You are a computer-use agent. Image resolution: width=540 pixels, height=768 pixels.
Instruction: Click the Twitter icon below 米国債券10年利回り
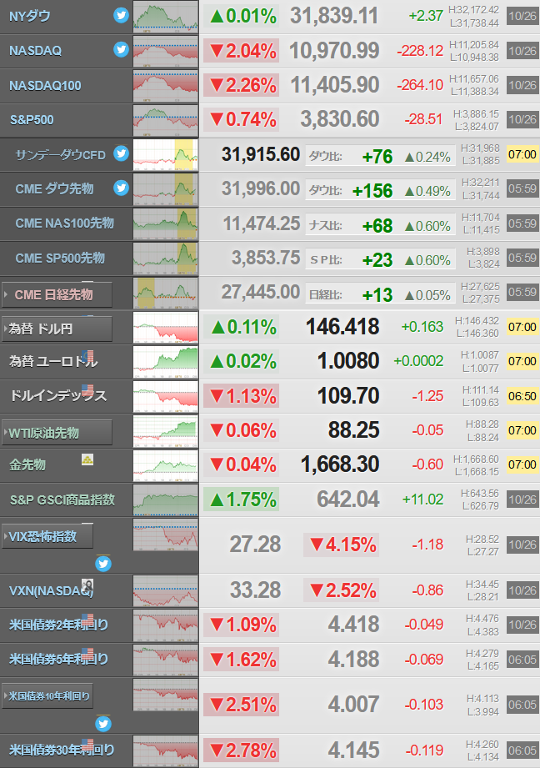(103, 724)
